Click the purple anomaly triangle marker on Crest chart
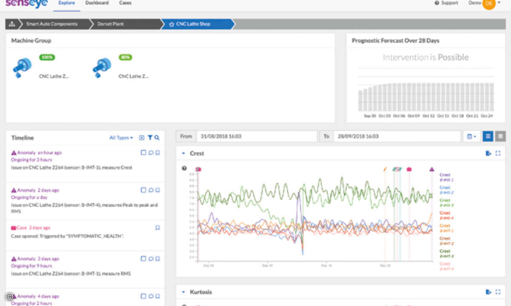This screenshot has width=511, height=306. tap(431, 169)
